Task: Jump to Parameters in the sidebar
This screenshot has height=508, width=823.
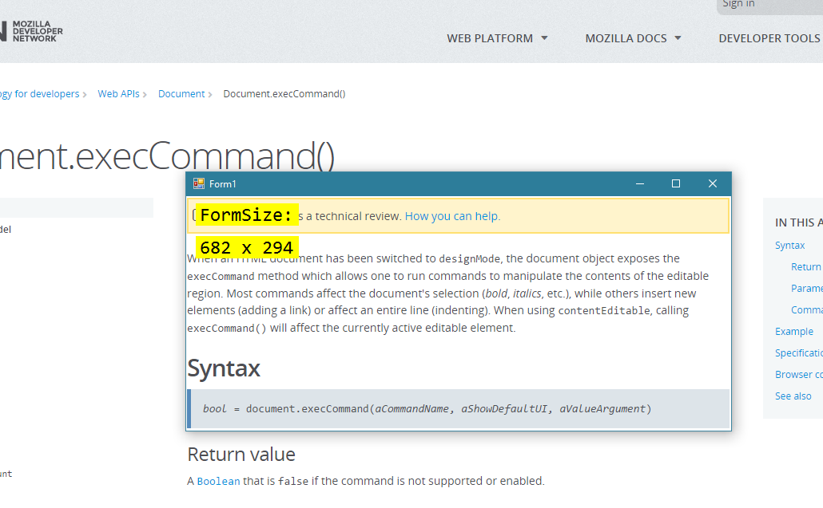Action: tap(807, 288)
